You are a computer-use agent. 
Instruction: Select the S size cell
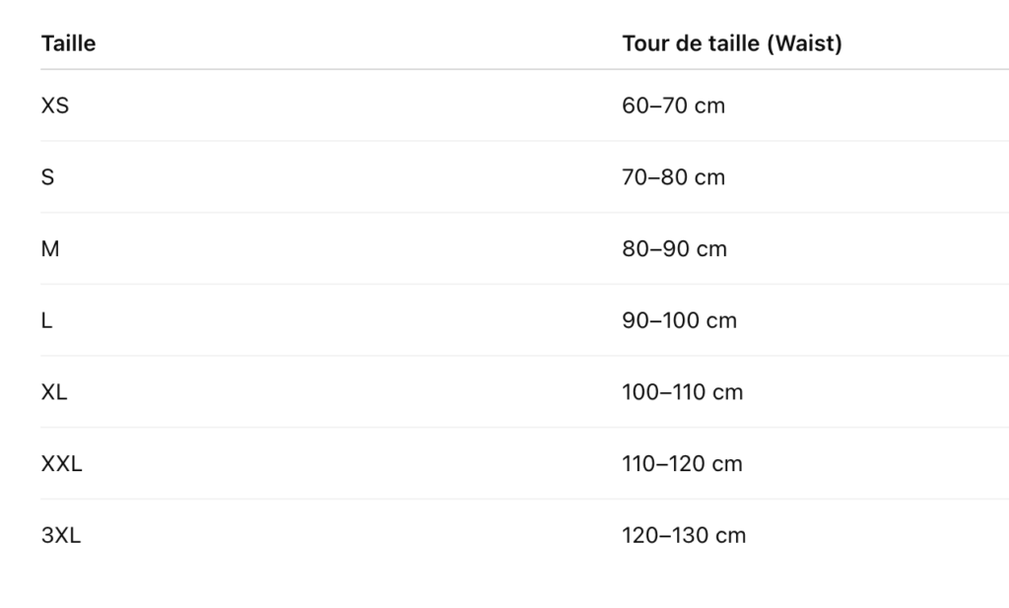coord(47,177)
